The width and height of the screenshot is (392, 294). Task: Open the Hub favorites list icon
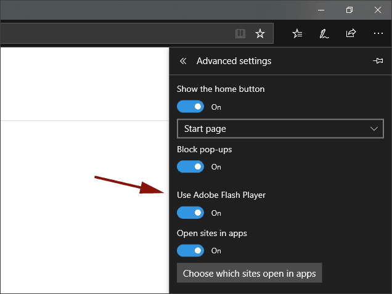point(297,34)
